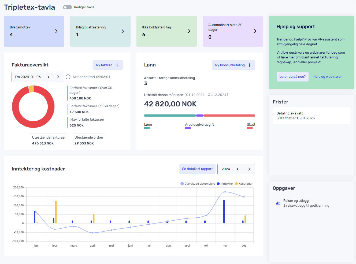Click Ny lønnsutbetaling button
The height and width of the screenshot is (264, 356).
[233, 65]
